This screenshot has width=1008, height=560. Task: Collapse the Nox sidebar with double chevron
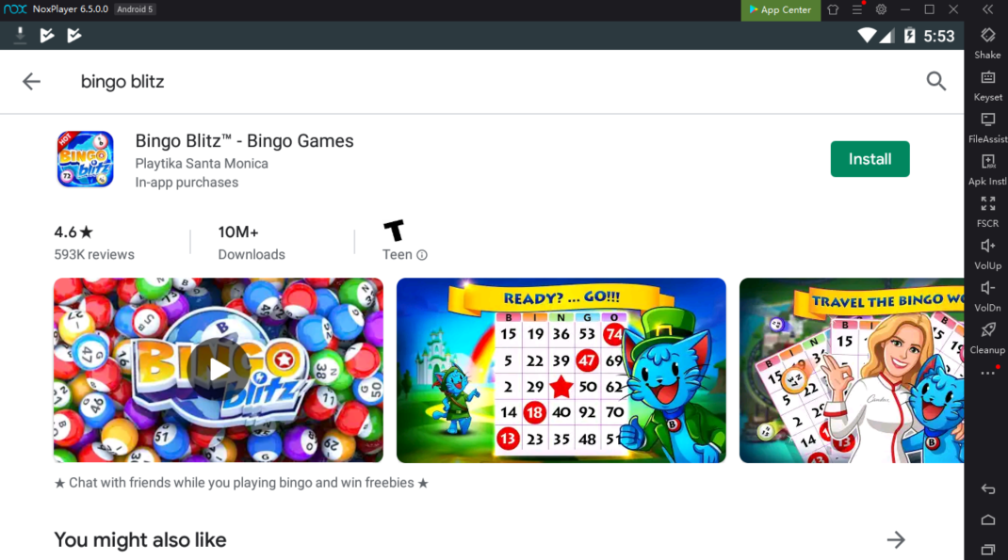pyautogui.click(x=988, y=9)
